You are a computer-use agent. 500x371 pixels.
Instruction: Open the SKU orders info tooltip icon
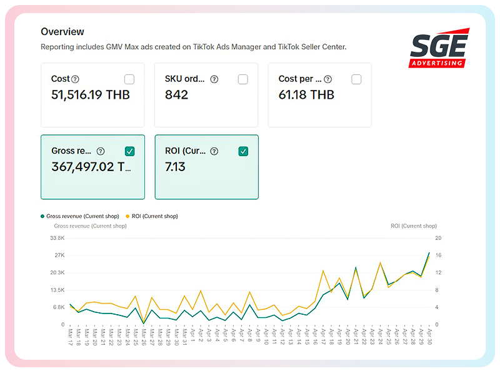click(214, 79)
